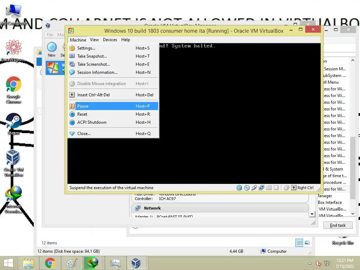Open the Oracle VM VirtualBox desktop shortcut
Image resolution: width=360 pixels, height=270 pixels.
click(13, 163)
